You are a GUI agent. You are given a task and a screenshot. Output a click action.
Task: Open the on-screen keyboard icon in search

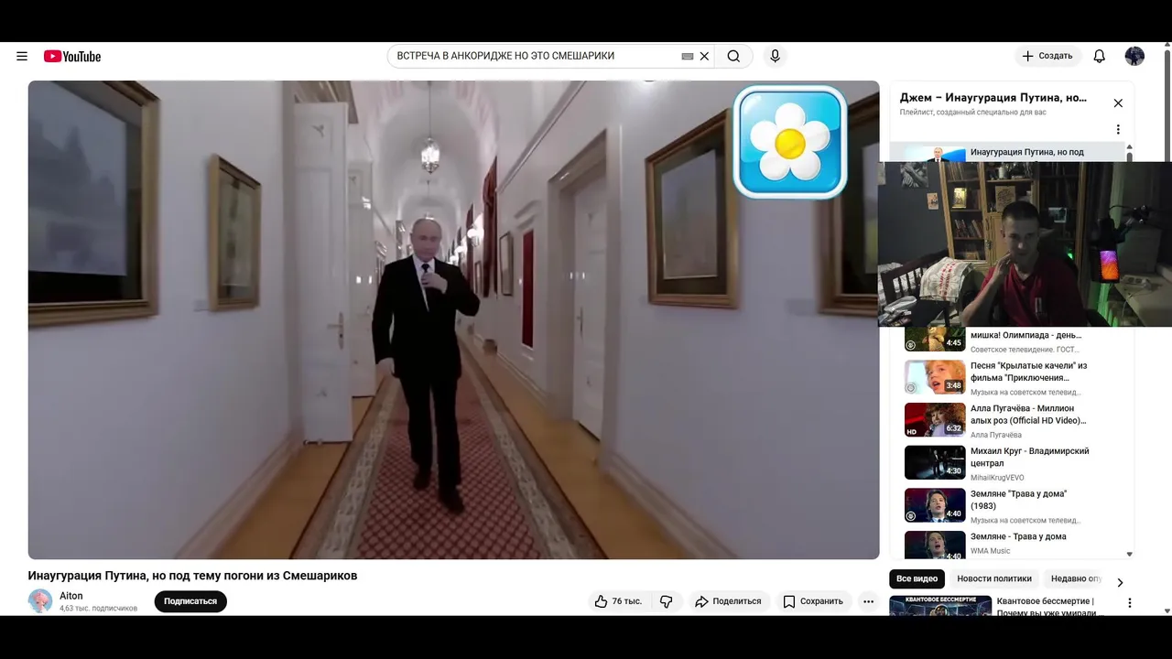(x=688, y=56)
